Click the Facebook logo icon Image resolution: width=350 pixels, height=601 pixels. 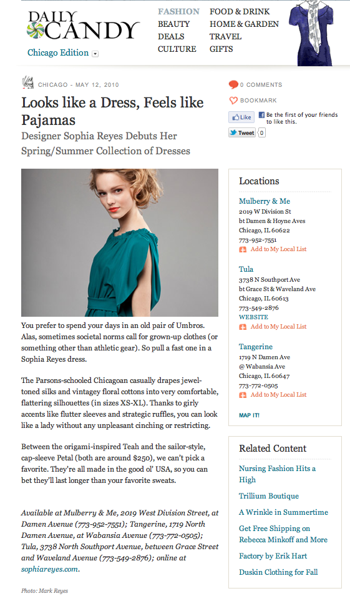(x=261, y=114)
